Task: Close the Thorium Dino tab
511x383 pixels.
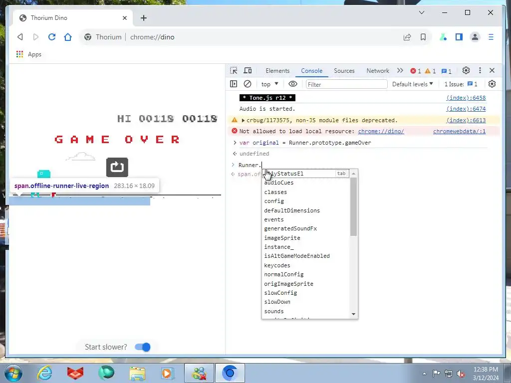Action: point(124,18)
